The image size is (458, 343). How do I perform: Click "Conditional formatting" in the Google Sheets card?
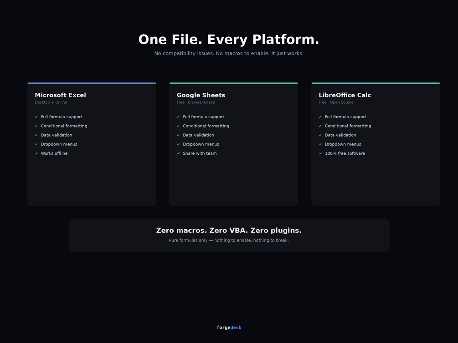click(x=206, y=126)
